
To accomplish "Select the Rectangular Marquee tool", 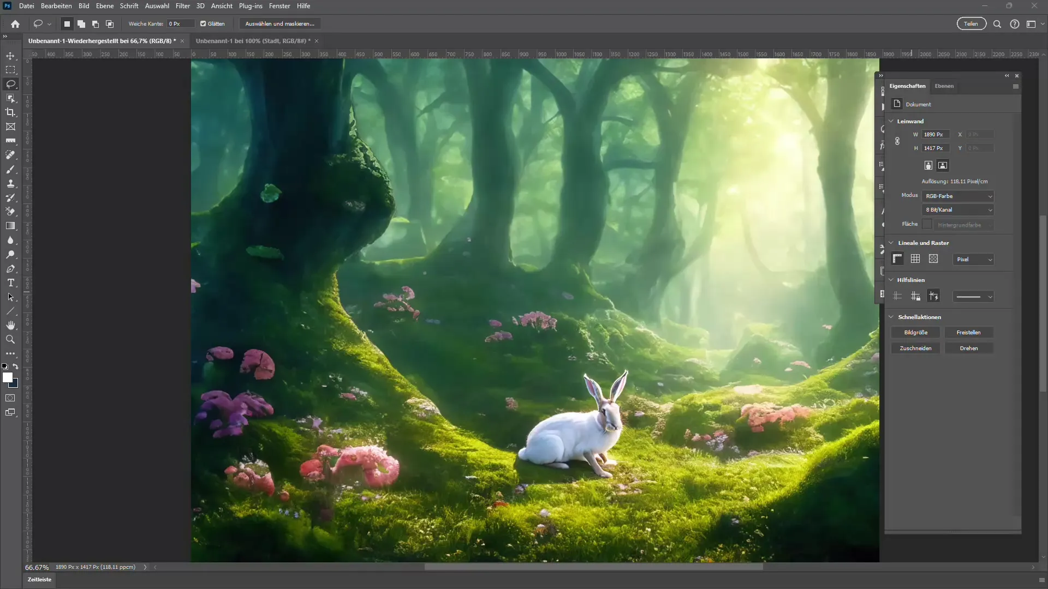I will pos(10,70).
